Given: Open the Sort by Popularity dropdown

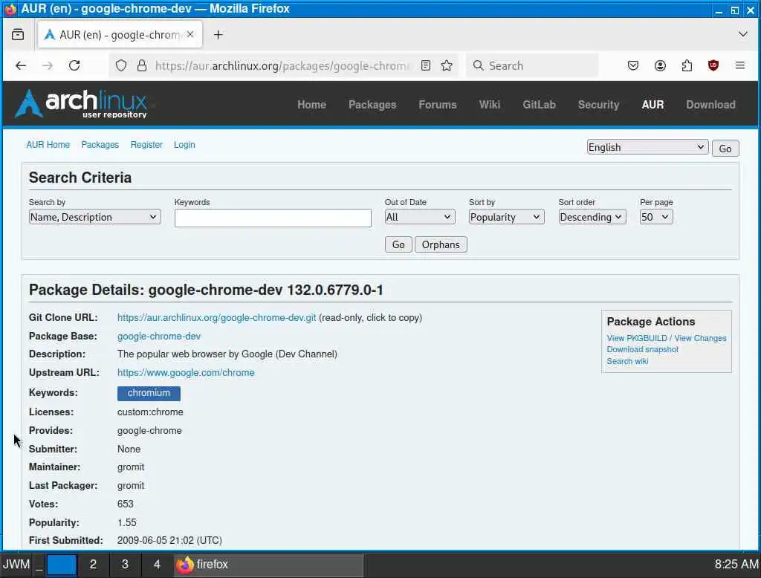Looking at the screenshot, I should [x=506, y=217].
